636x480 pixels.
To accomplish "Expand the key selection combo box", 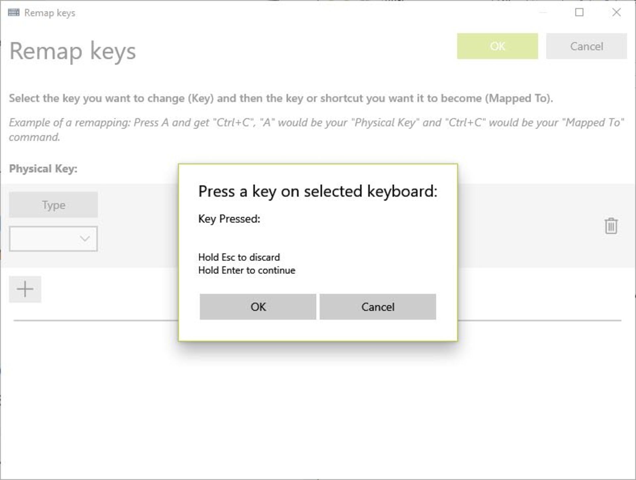I will [53, 238].
